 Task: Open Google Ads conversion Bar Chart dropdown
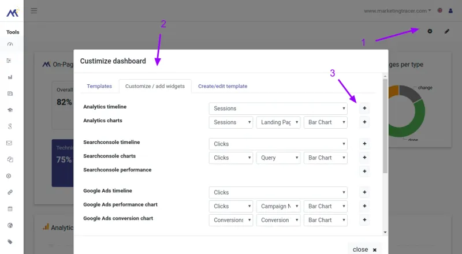326,220
